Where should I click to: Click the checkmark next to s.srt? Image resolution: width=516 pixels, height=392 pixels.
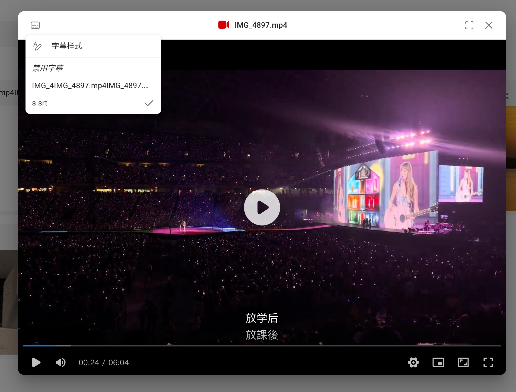tap(149, 103)
